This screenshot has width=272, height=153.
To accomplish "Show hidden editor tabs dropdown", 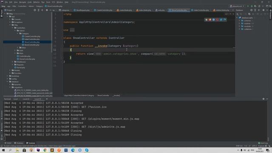I will 233,10.
